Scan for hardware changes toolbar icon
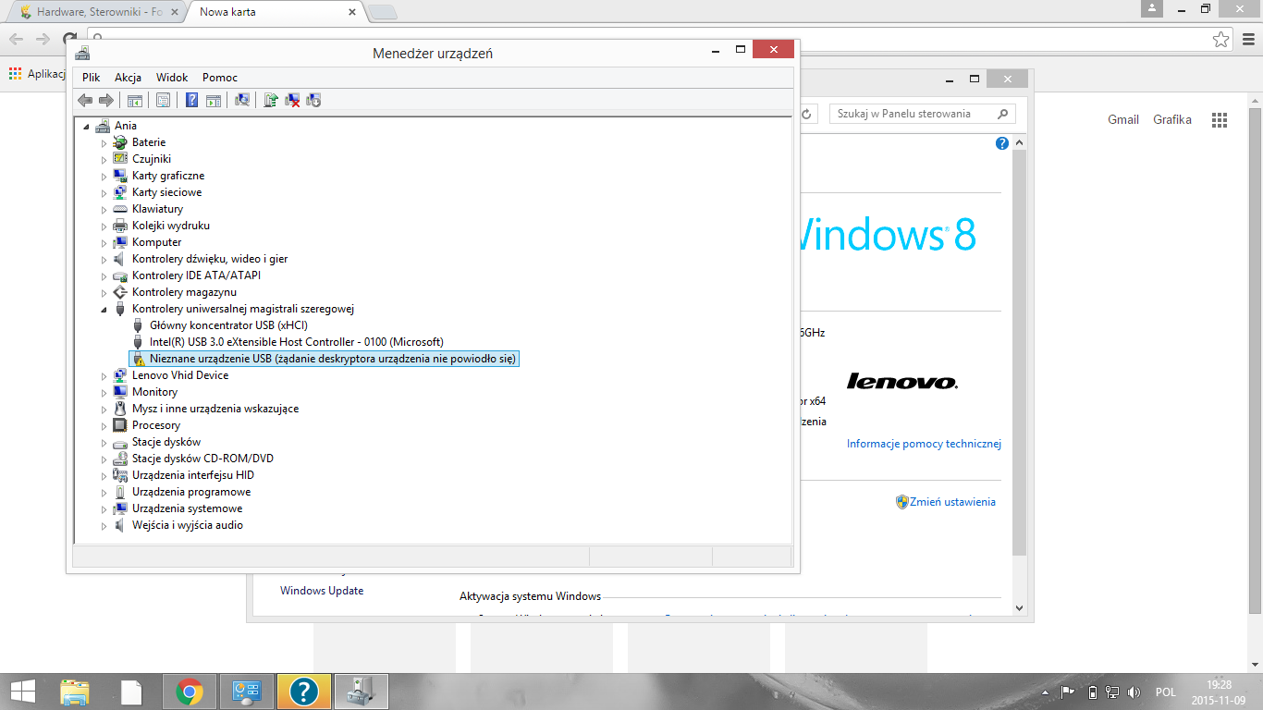The height and width of the screenshot is (710, 1263). 242,100
